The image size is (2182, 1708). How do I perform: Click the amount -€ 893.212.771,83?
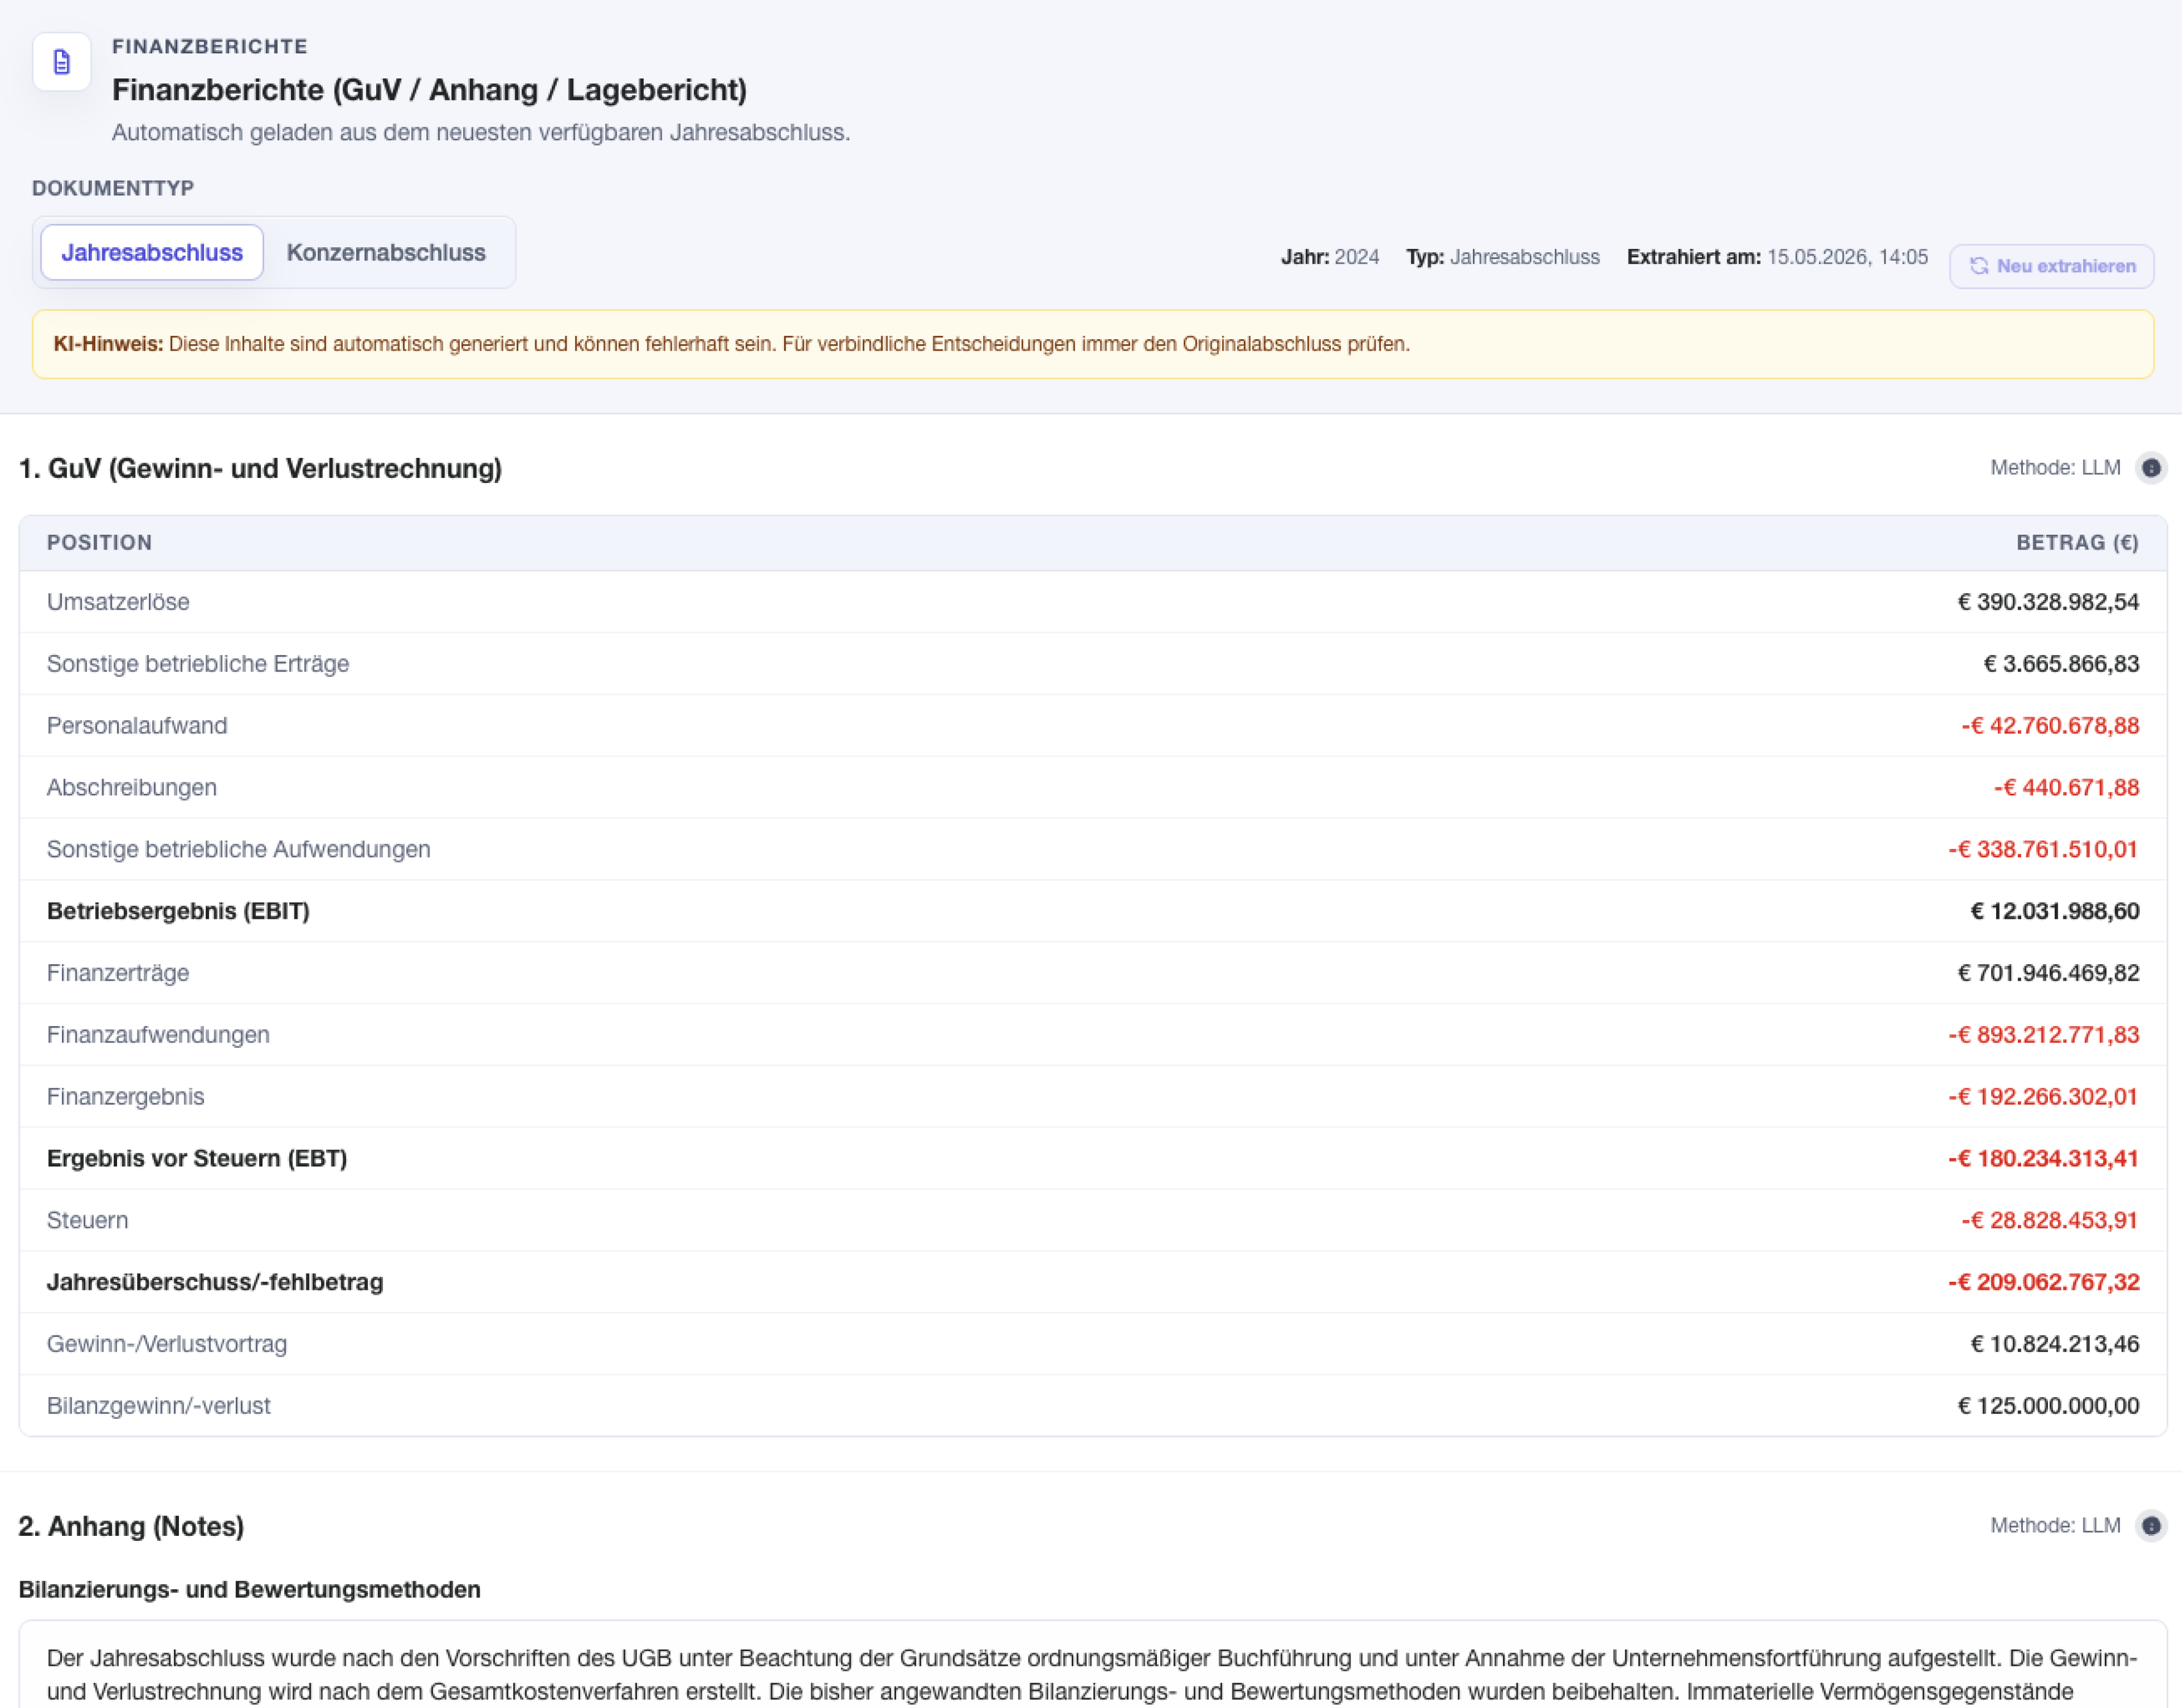pos(2043,1035)
